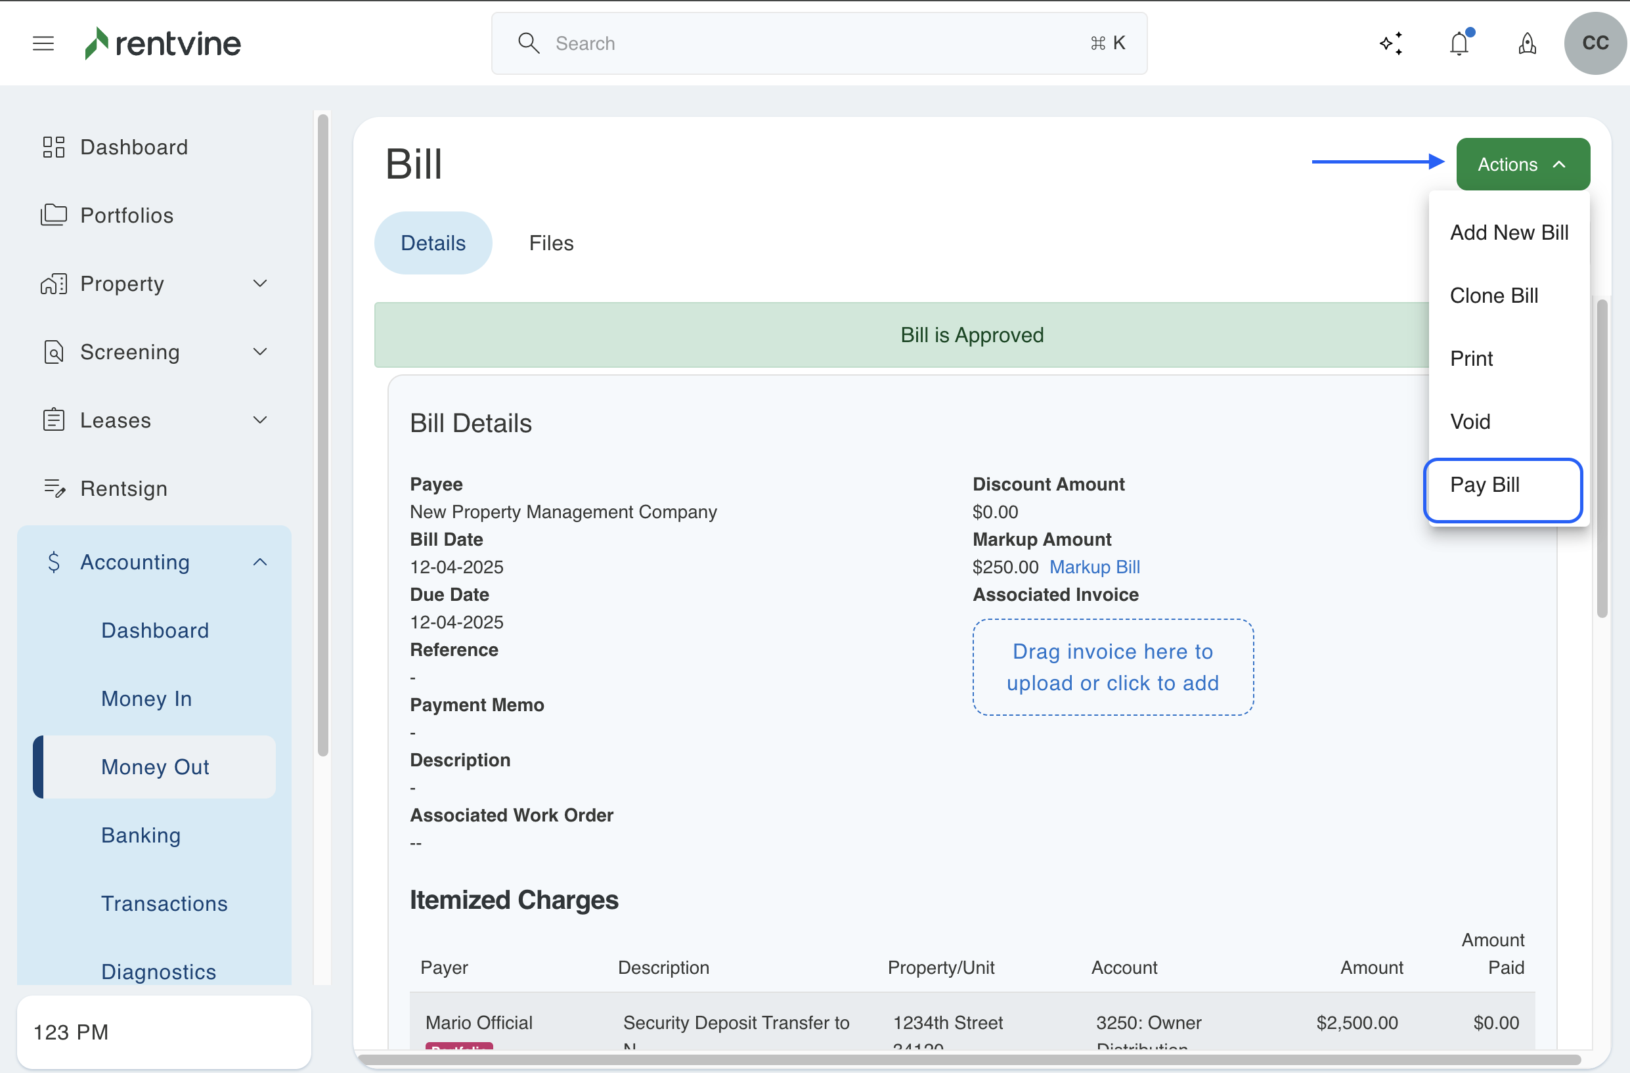Open Rentsign in sidebar

click(x=123, y=489)
